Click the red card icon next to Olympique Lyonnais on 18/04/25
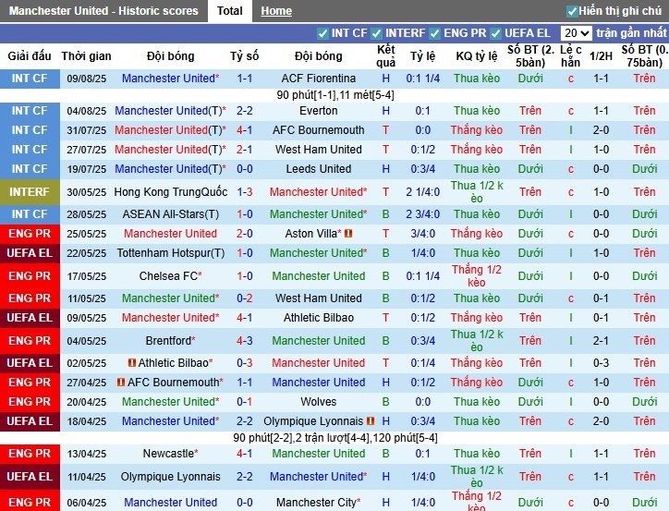669x511 pixels. pos(371,421)
